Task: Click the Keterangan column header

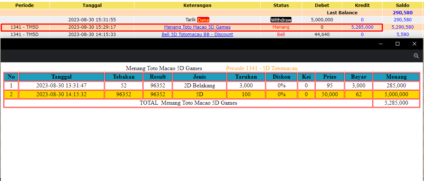Action: tap(197, 6)
